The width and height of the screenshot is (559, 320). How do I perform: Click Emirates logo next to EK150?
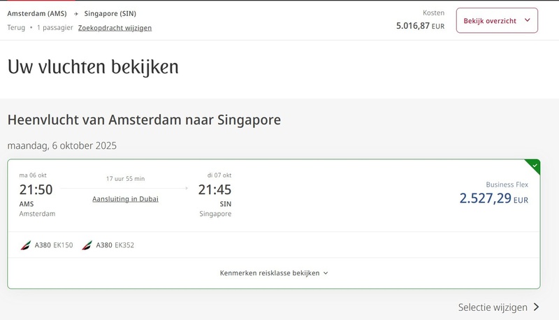26,245
